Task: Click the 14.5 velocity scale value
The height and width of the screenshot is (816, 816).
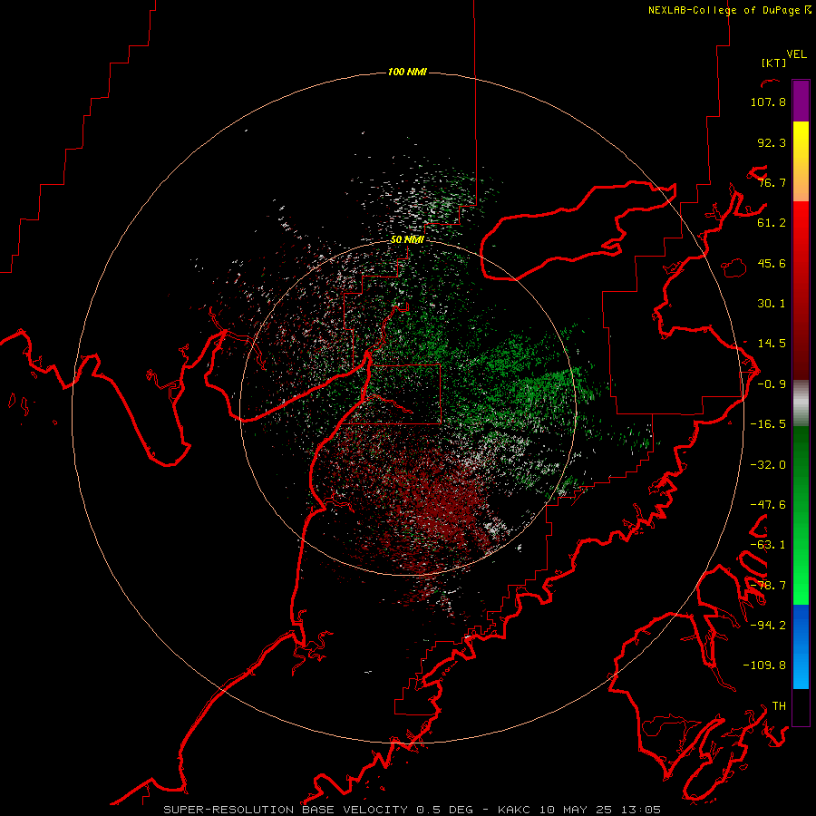Action: pyautogui.click(x=772, y=344)
